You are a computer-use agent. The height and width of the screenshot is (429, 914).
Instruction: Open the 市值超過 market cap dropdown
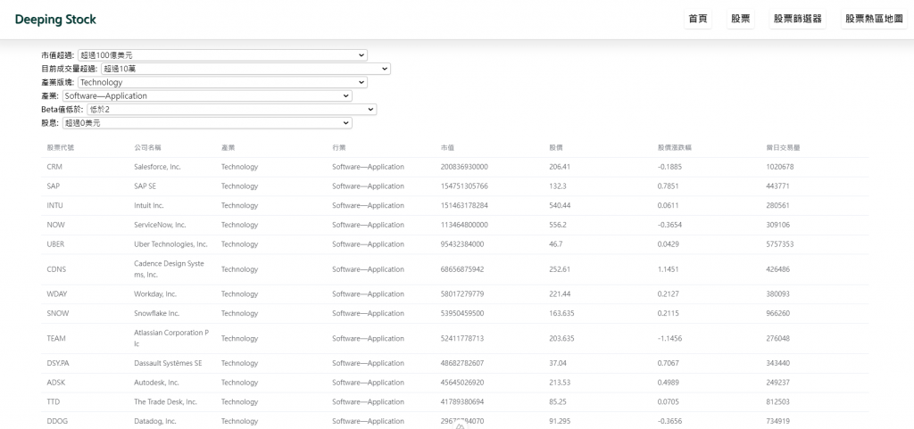[222, 55]
